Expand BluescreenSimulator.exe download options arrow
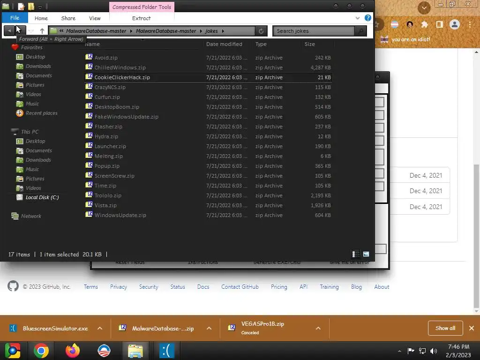Viewport: 480px width, 360px height. [x=100, y=328]
